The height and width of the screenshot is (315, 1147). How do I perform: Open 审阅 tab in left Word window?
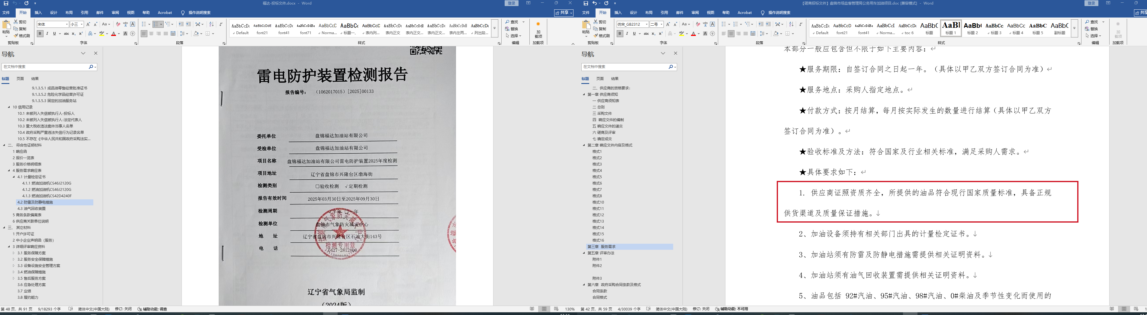coord(115,12)
